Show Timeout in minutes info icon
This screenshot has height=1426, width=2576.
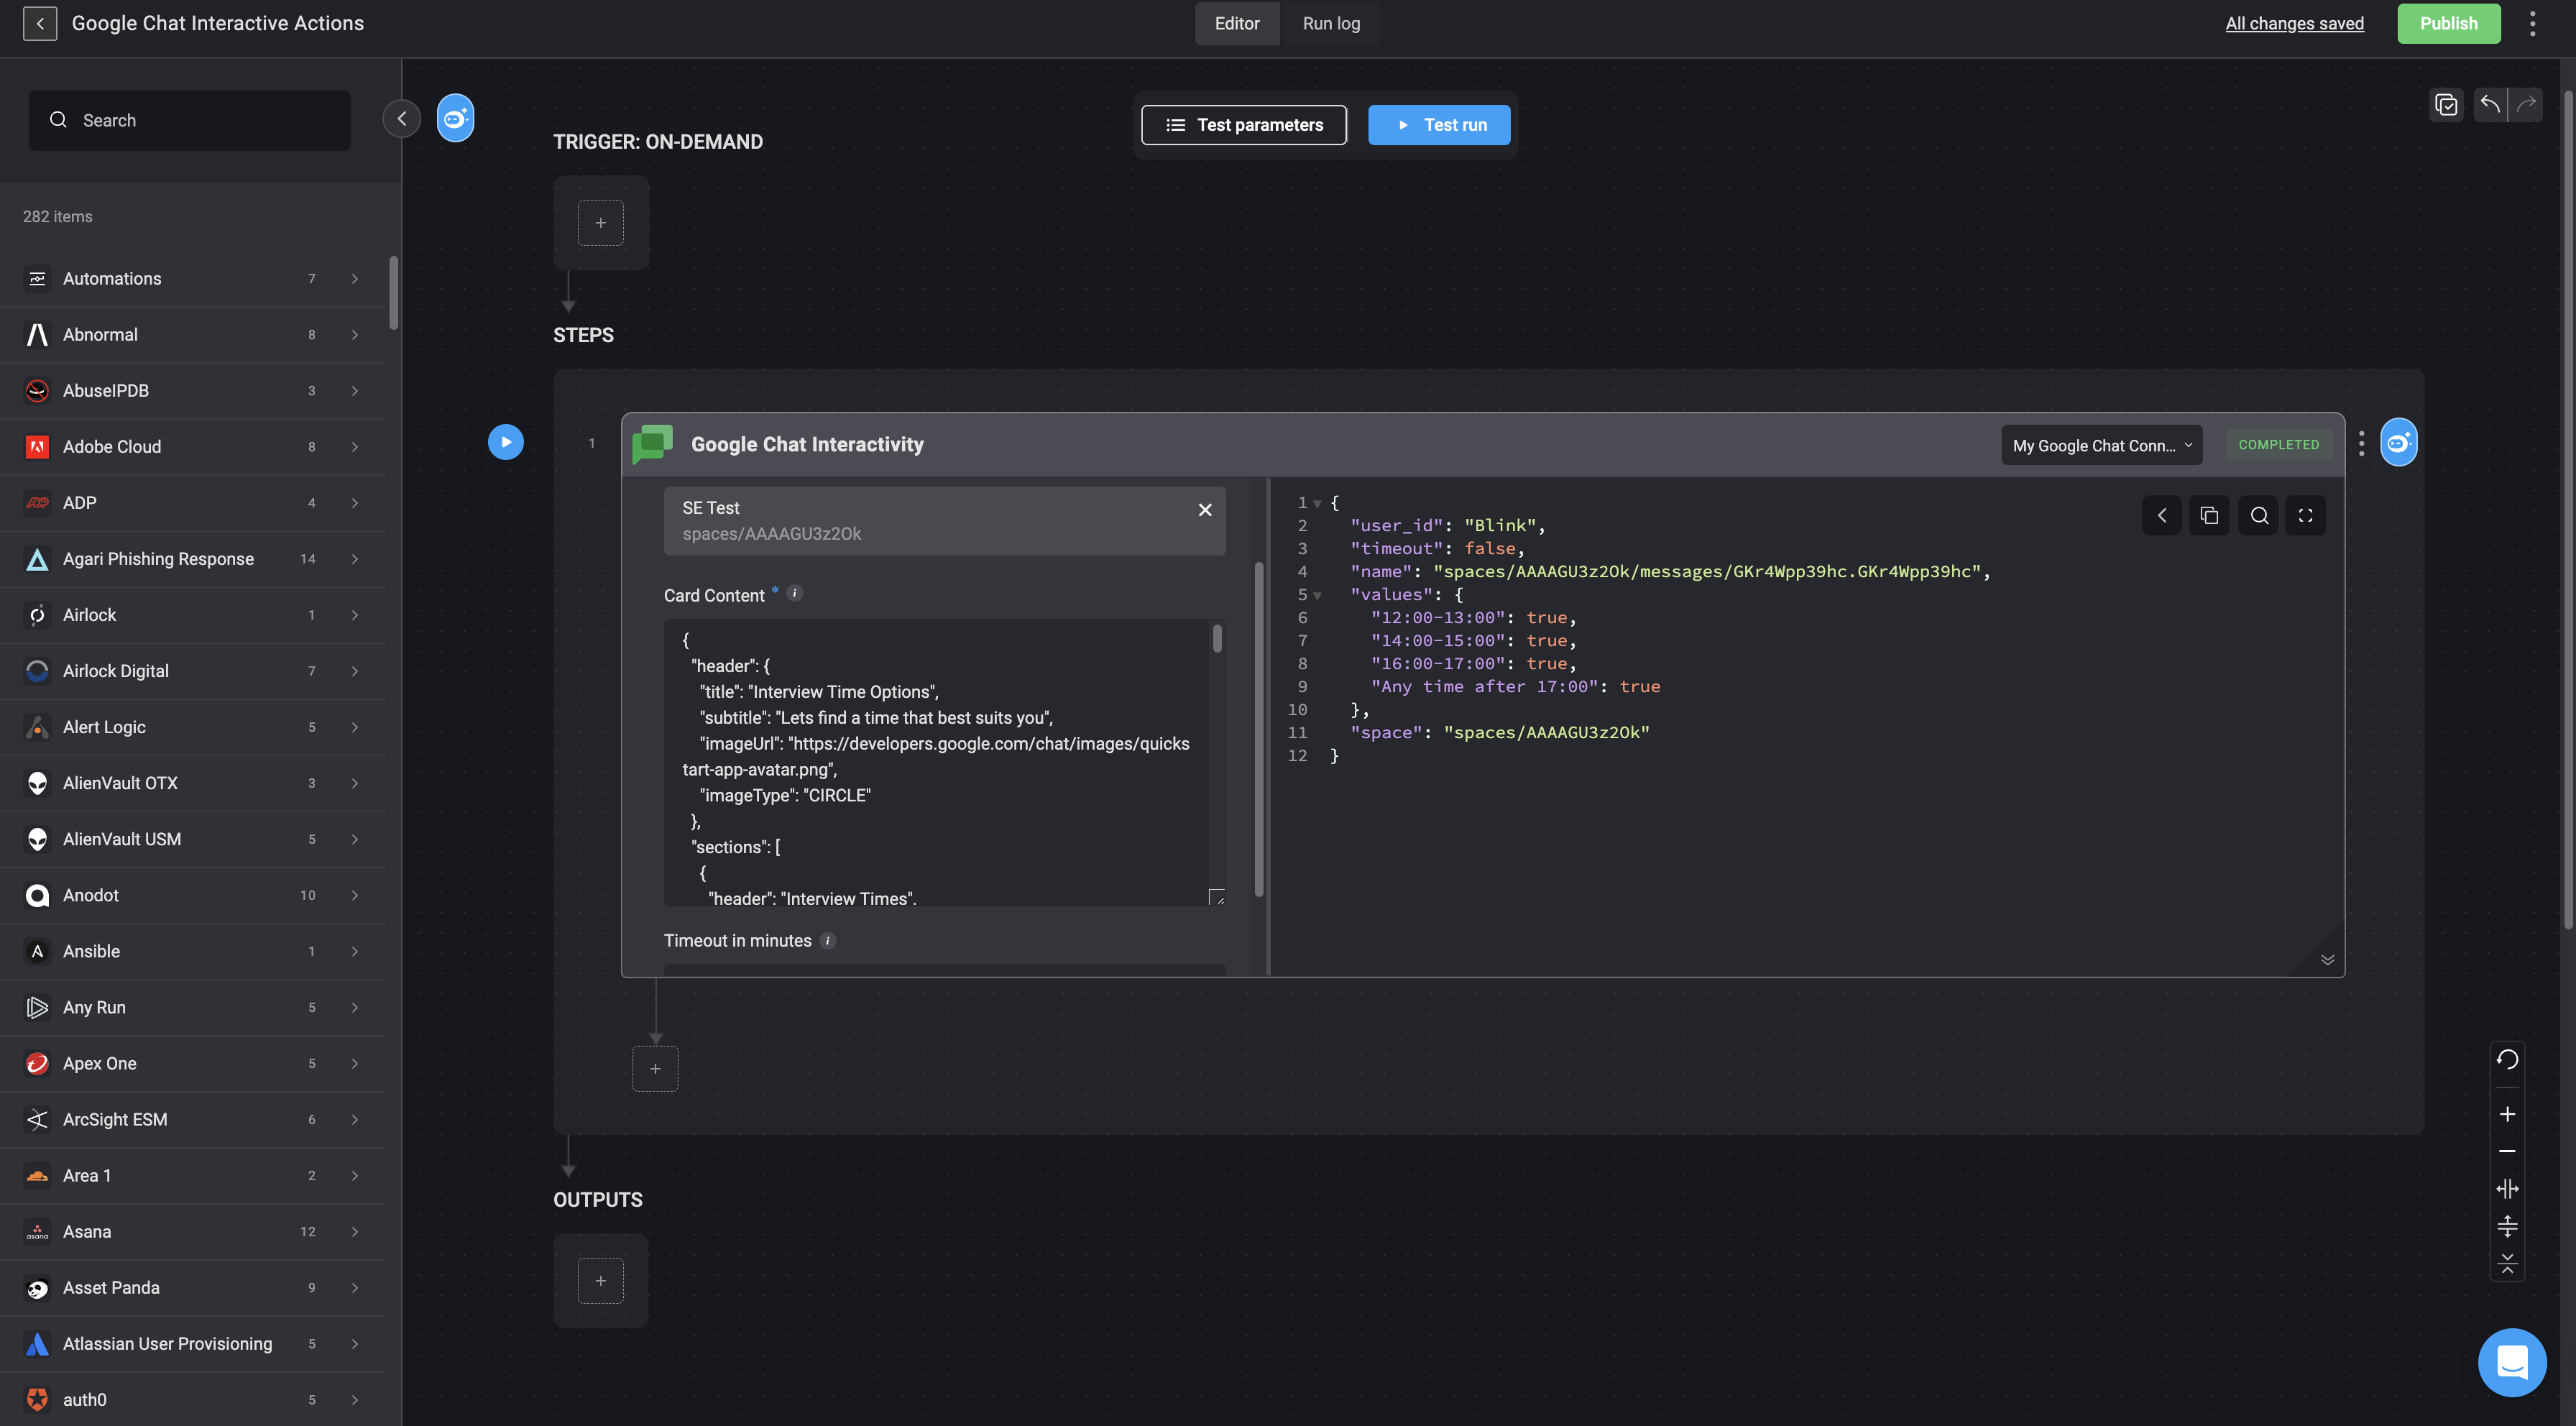828,941
